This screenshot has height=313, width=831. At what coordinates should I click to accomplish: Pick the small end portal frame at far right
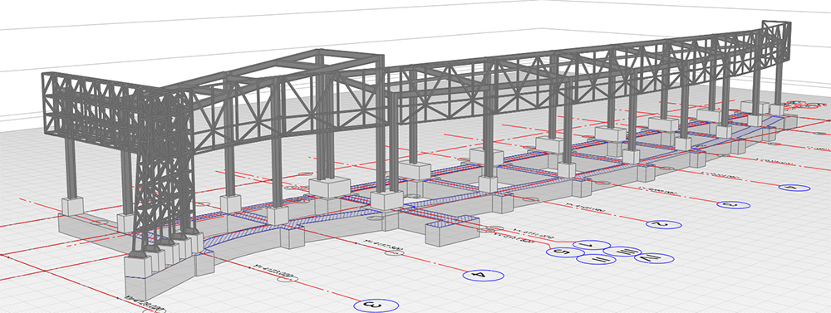776,42
